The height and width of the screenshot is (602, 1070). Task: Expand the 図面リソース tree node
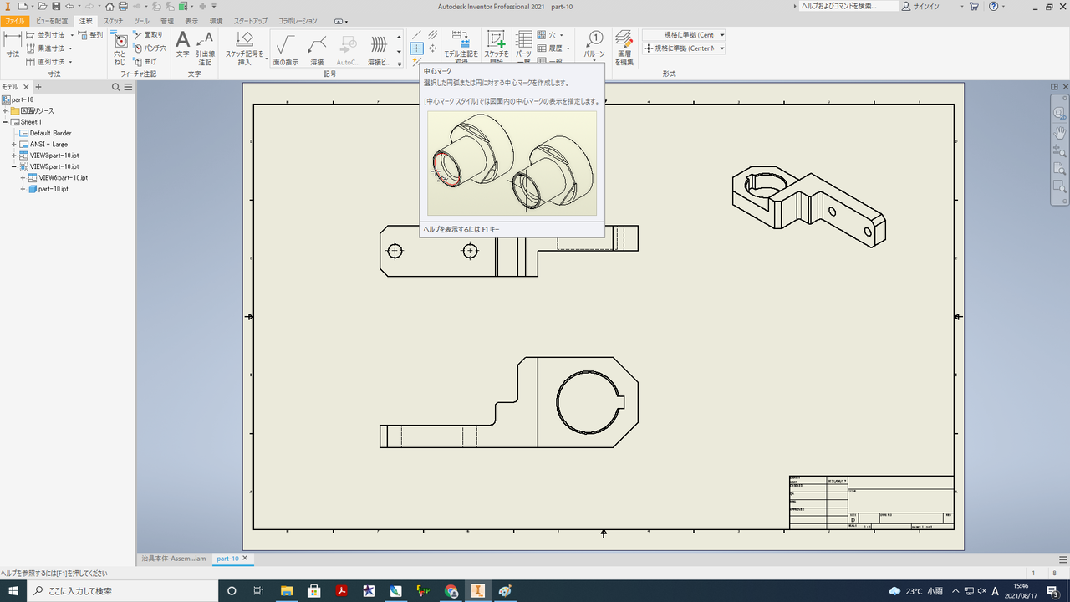[x=5, y=110]
